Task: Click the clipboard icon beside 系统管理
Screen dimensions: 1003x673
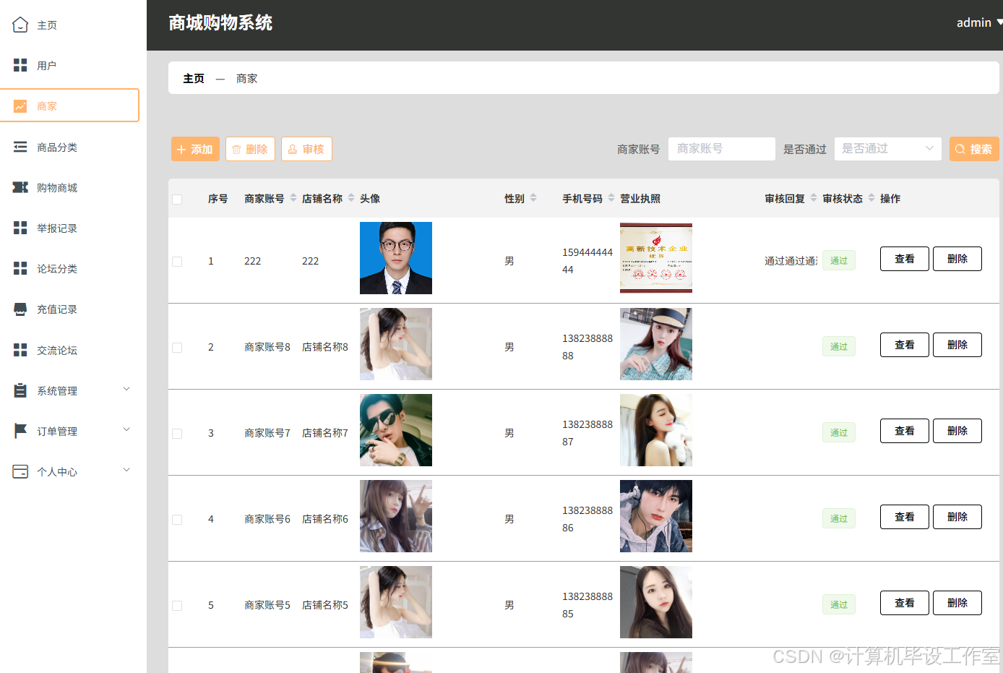Action: coord(20,390)
